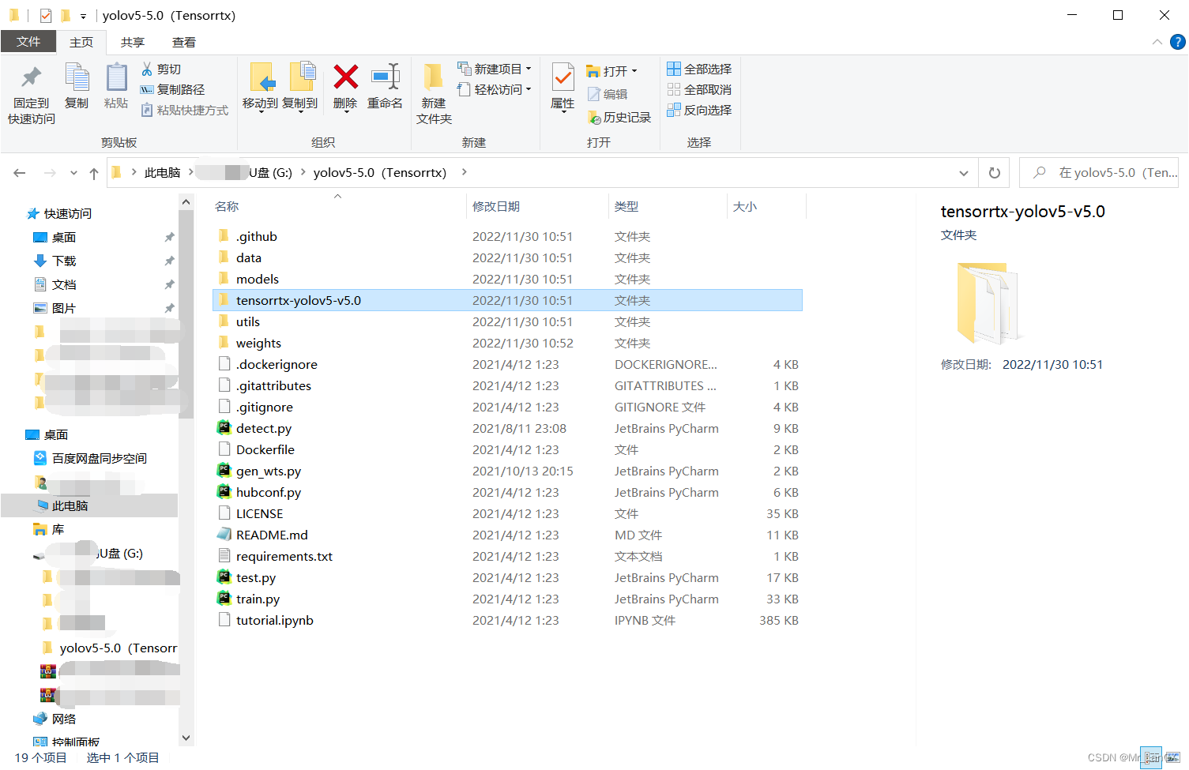Click the Back navigation arrow

20,173
